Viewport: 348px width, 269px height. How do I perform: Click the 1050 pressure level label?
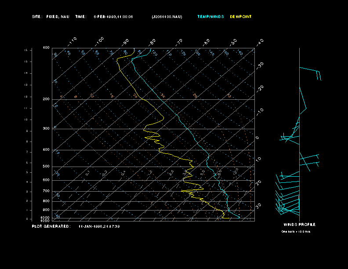pos(45,221)
